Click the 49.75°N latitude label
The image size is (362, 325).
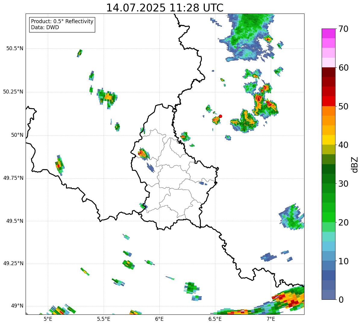pyautogui.click(x=13, y=178)
